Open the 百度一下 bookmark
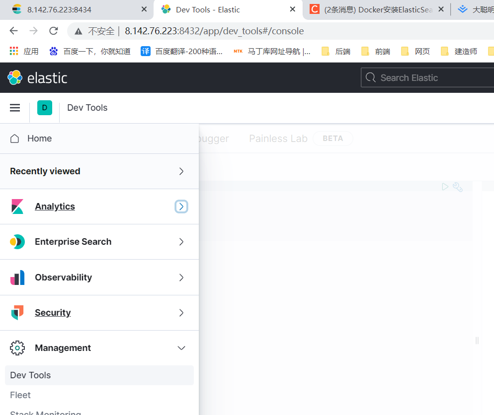494x415 pixels. tap(90, 51)
